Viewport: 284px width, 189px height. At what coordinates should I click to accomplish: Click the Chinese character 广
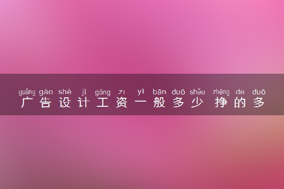point(27,103)
